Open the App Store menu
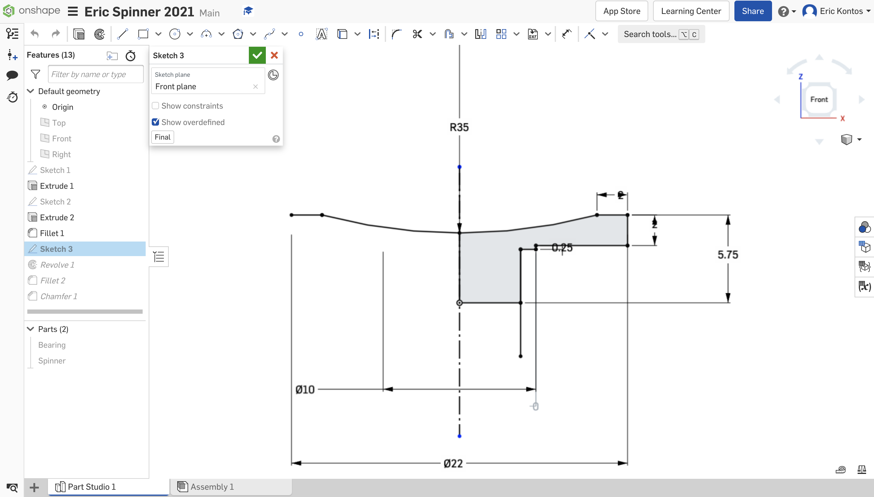 point(622,11)
